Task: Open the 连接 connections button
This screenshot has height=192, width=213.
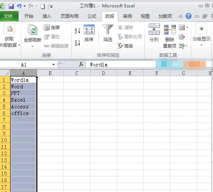Action: pos(51,27)
